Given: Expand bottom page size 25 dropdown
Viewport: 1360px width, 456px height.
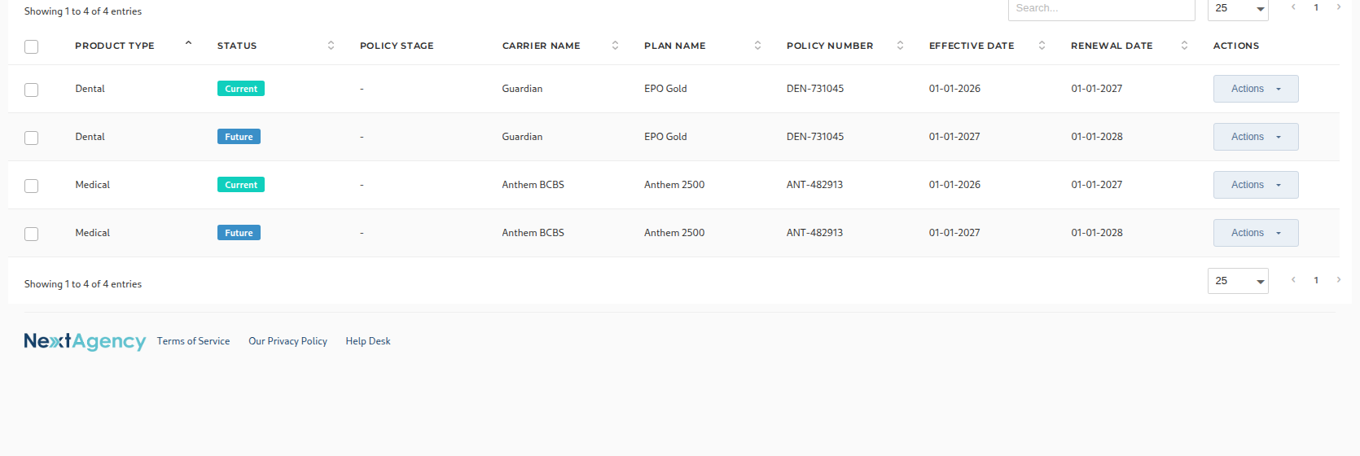Looking at the screenshot, I should [x=1238, y=281].
